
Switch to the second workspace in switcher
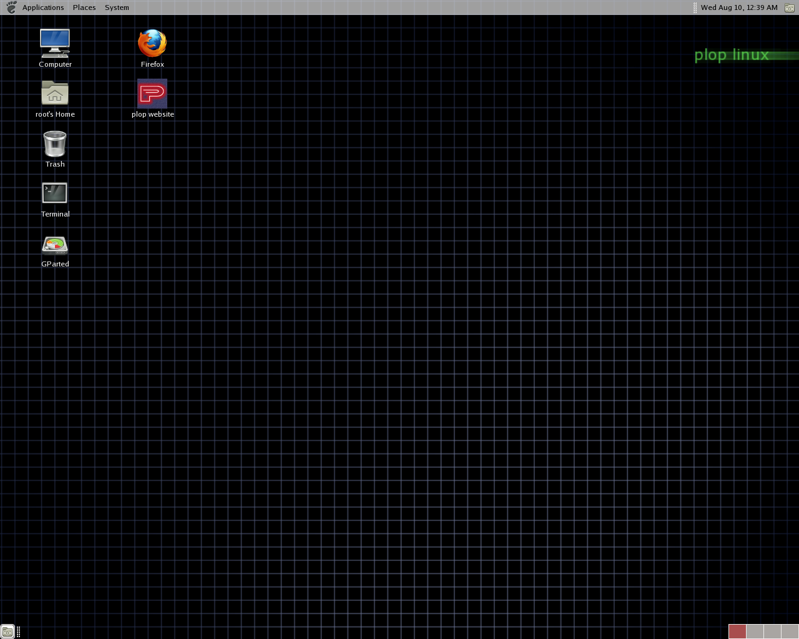point(755,632)
